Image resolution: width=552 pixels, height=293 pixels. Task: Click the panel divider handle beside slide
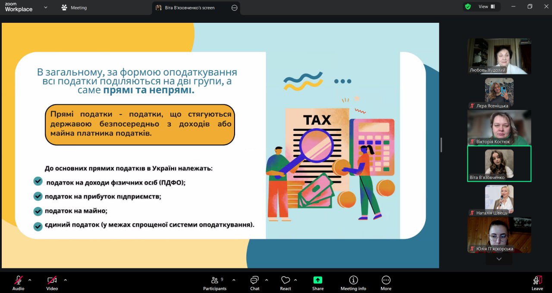(x=441, y=145)
